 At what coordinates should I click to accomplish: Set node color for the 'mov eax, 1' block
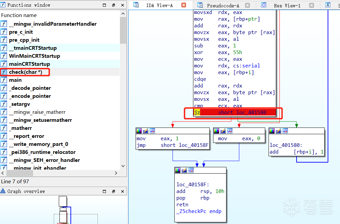(139, 131)
